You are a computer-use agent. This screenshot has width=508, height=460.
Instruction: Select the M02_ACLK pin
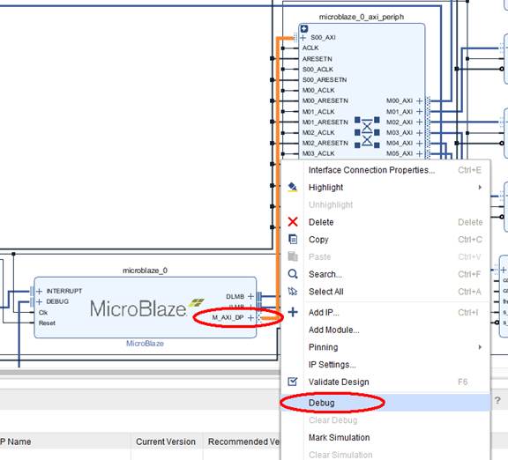[318, 133]
